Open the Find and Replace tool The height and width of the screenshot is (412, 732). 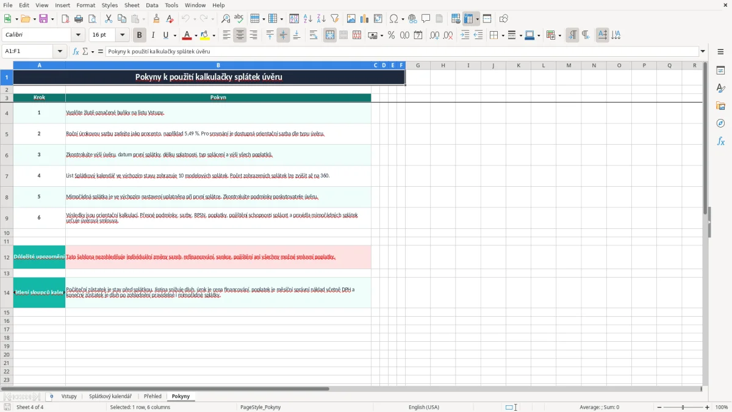(225, 19)
